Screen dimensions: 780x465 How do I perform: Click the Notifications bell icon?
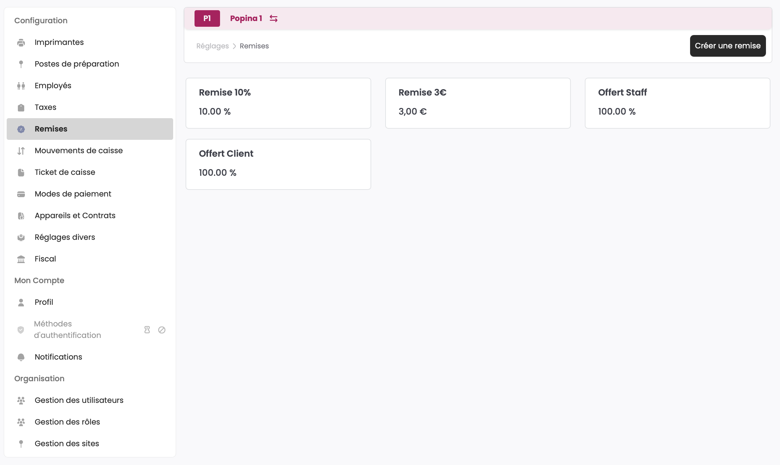pyautogui.click(x=21, y=357)
